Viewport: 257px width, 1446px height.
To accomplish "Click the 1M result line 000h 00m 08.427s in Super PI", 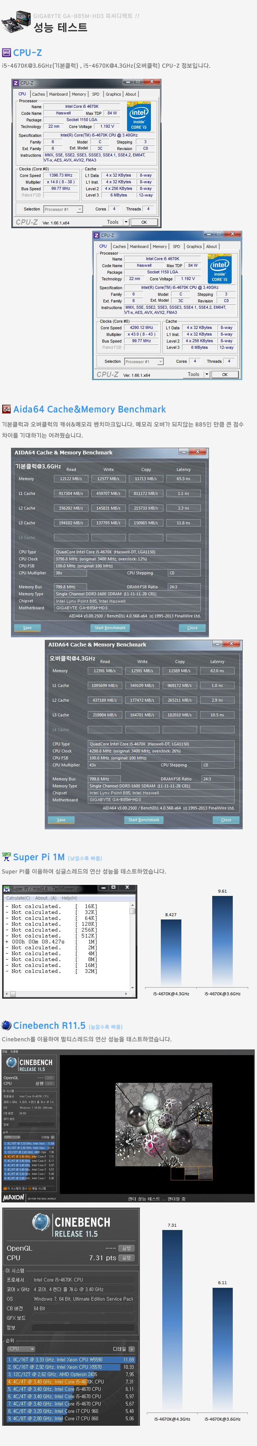I will (x=51, y=942).
